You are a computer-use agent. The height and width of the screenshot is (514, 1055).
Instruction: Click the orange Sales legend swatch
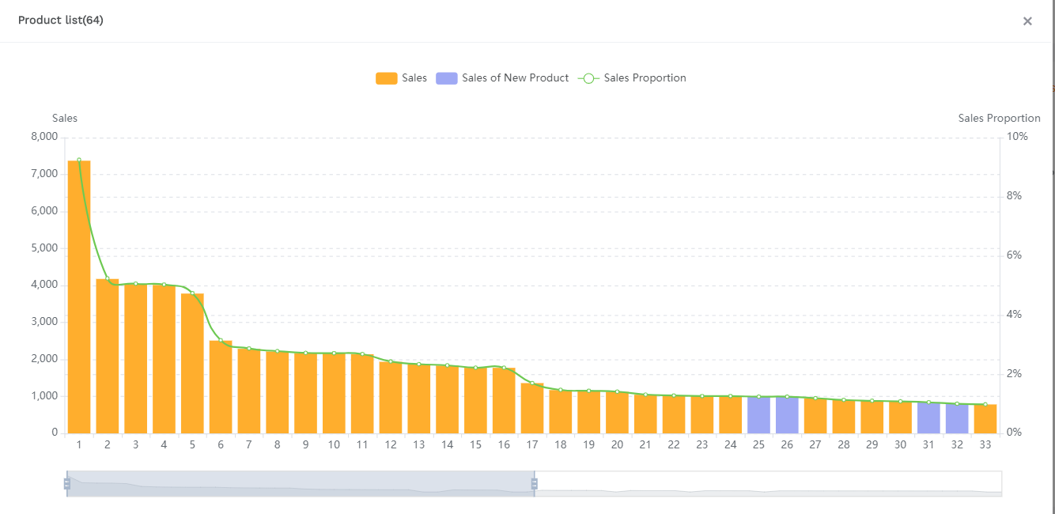tap(386, 78)
